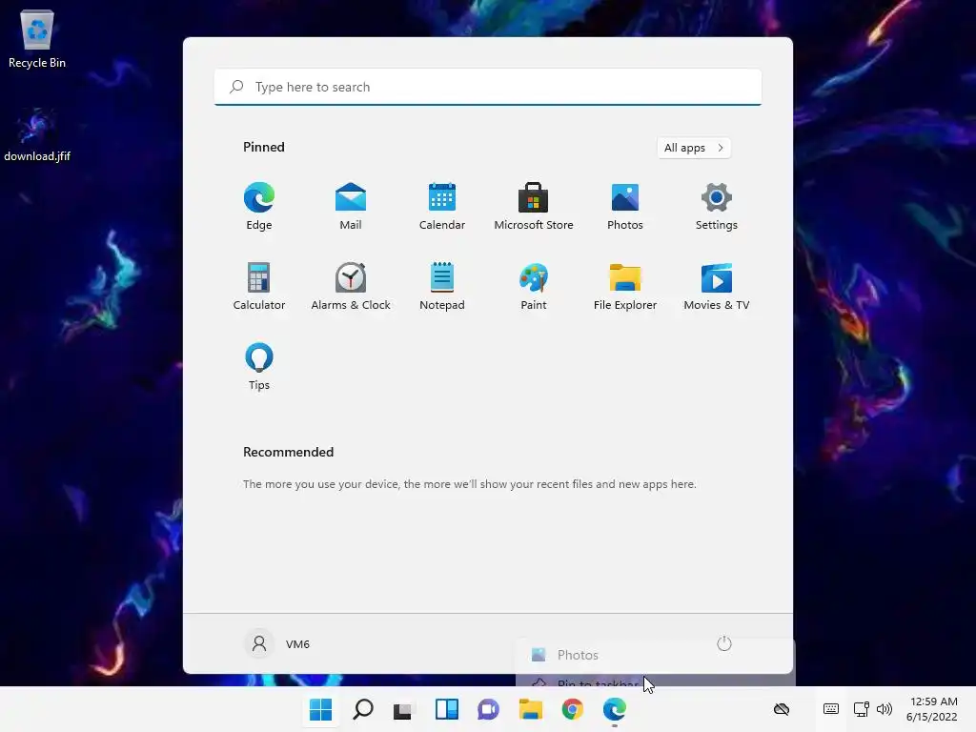
Task: Open the VM6 user account menu
Action: coord(277,643)
